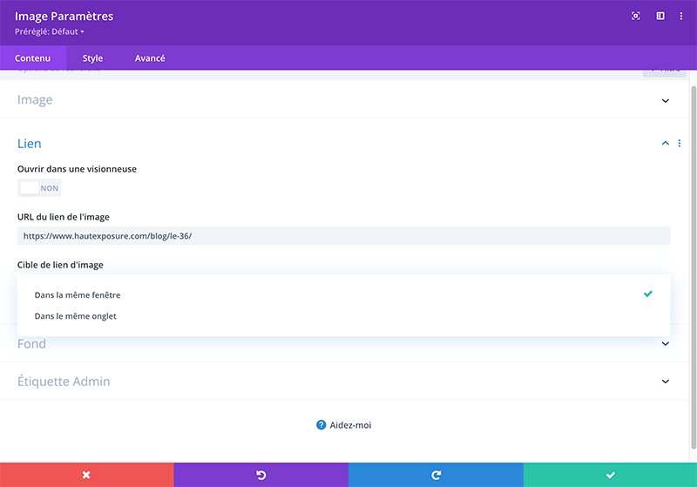Click the URL du lien de l'image field
This screenshot has width=697, height=487.
coord(343,236)
